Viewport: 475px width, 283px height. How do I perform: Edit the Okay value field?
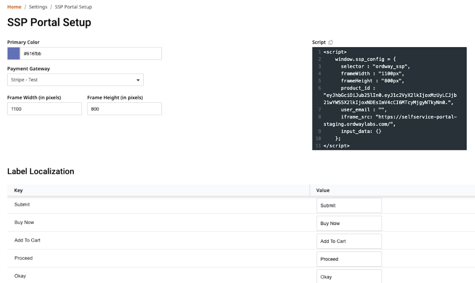pyautogui.click(x=349, y=276)
